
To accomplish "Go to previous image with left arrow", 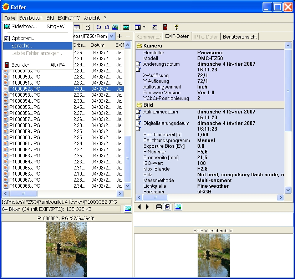I will point(139,207).
